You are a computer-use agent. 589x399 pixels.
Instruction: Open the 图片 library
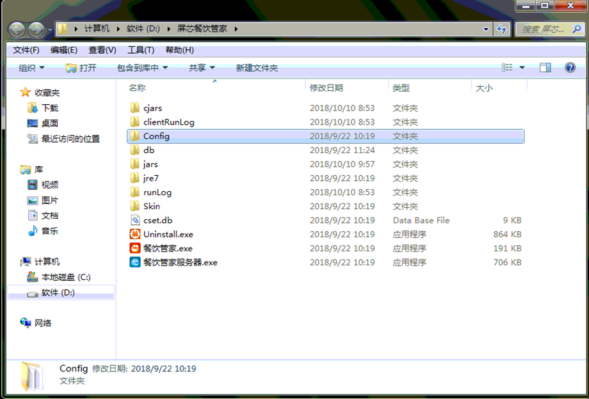tap(50, 200)
